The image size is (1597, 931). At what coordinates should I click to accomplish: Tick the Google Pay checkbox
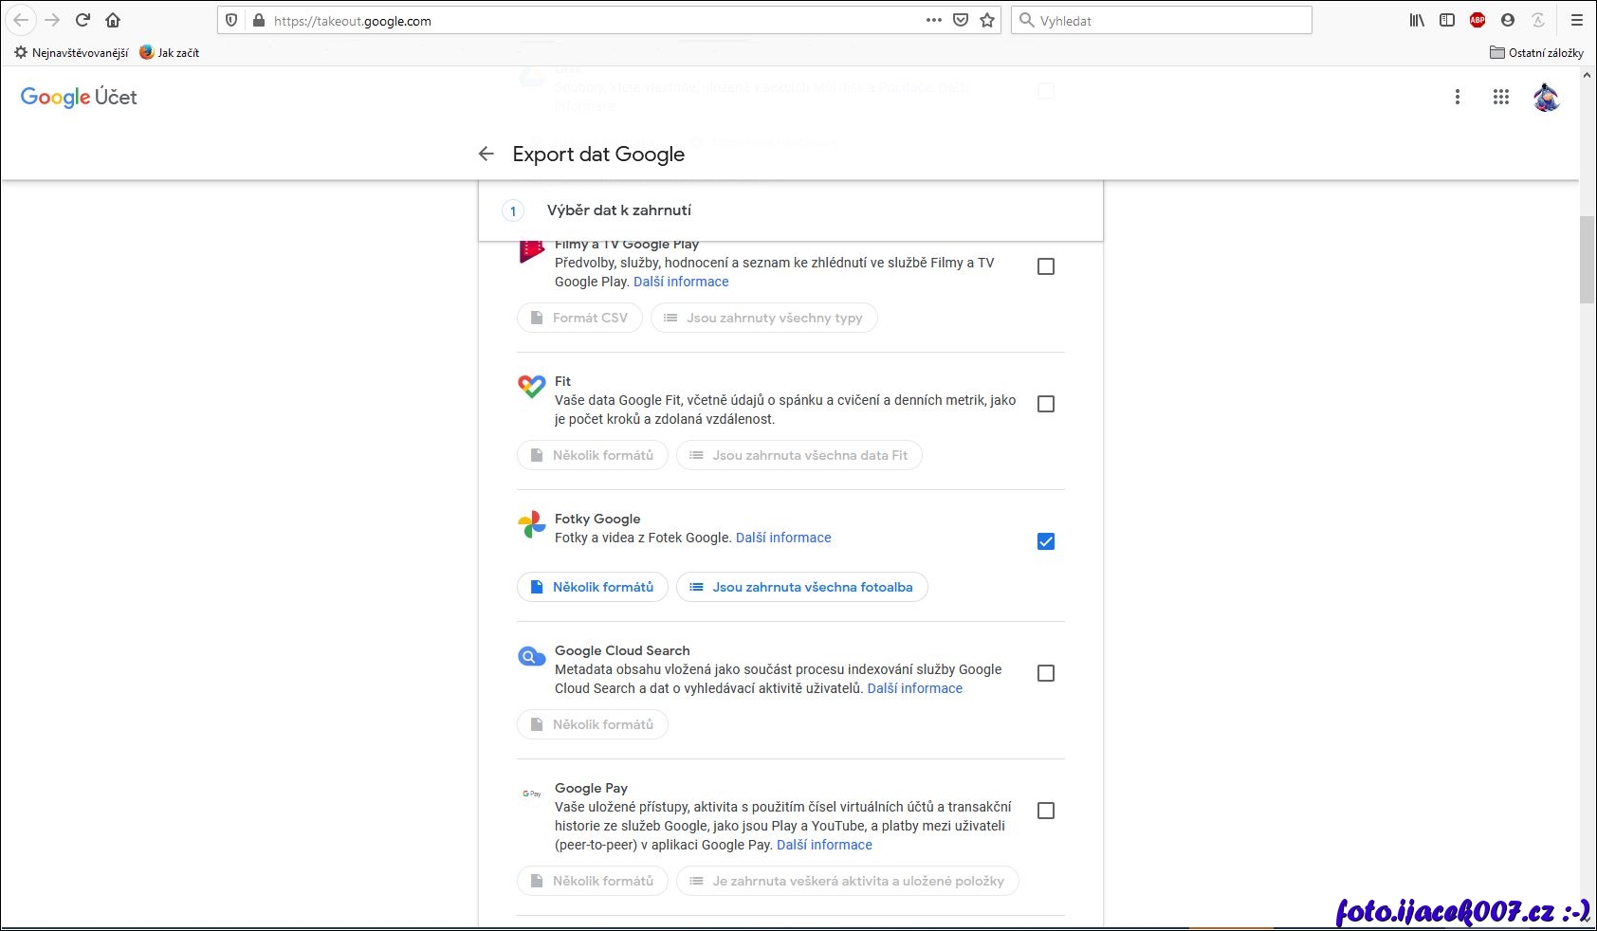coord(1046,811)
